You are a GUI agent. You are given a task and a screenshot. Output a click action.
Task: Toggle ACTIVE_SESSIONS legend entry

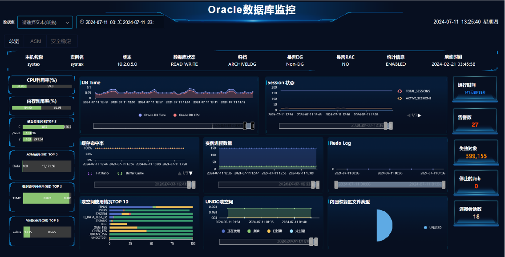coord(415,98)
